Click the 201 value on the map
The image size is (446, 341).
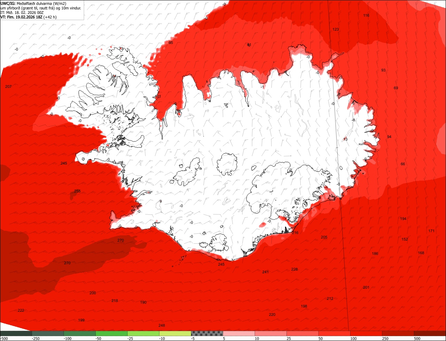[x=366, y=287]
